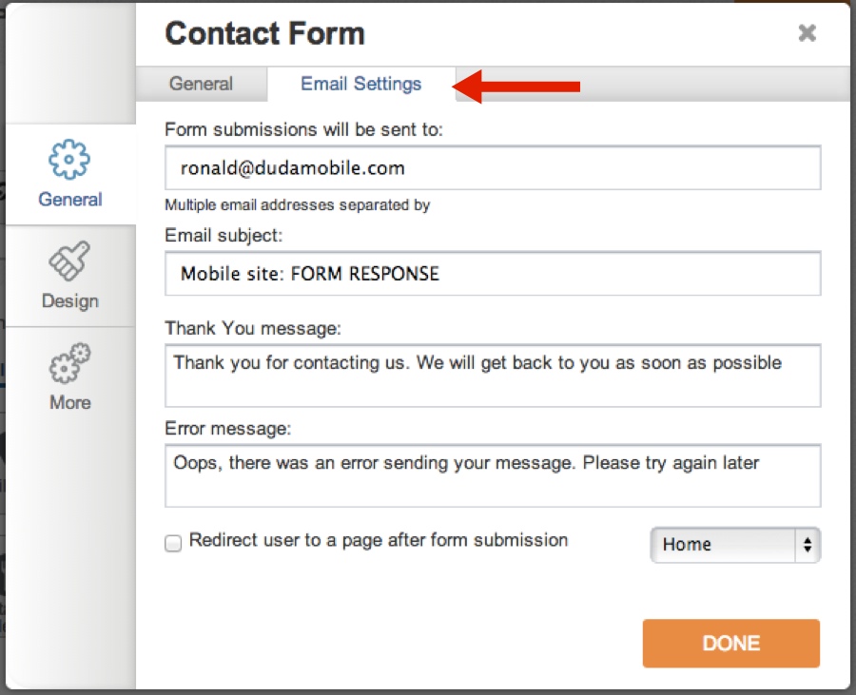Click the Contact Form title header
The width and height of the screenshot is (856, 695).
[264, 33]
